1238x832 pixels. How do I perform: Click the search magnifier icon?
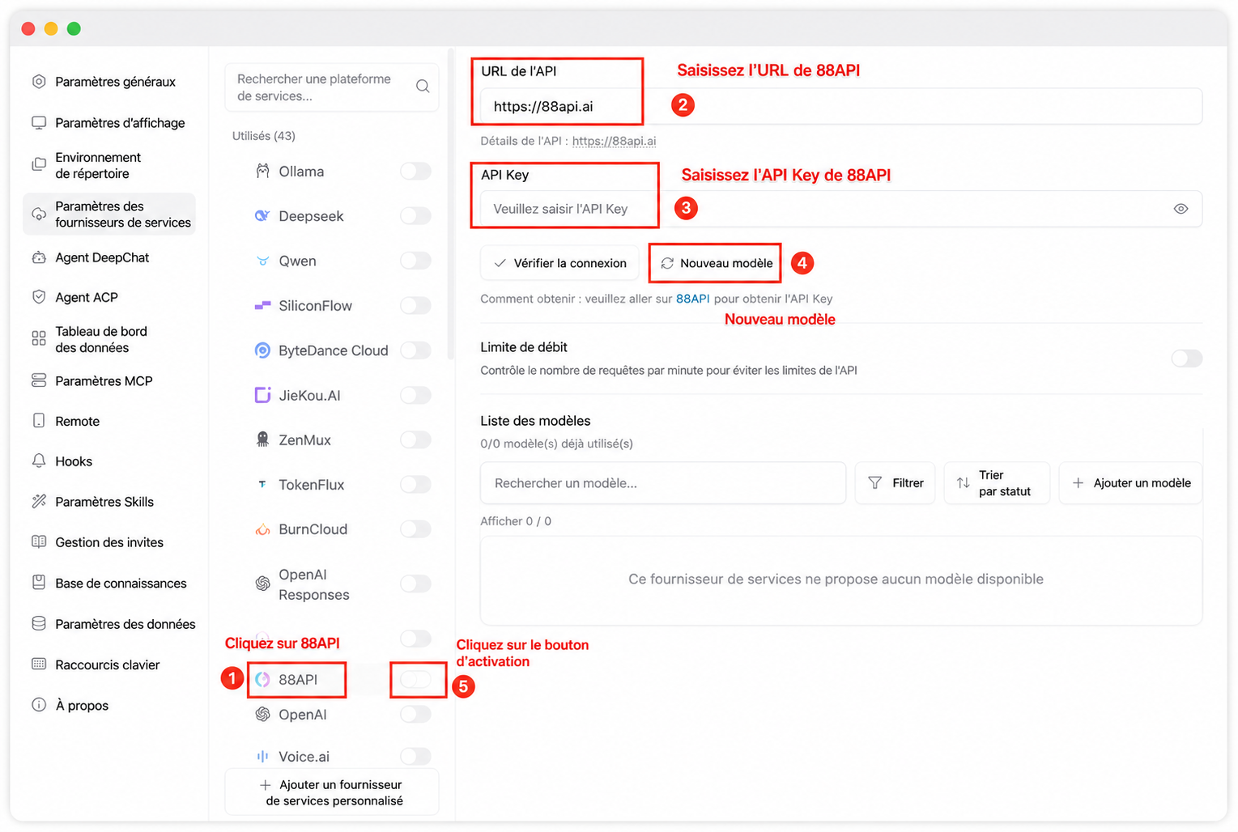pos(423,87)
